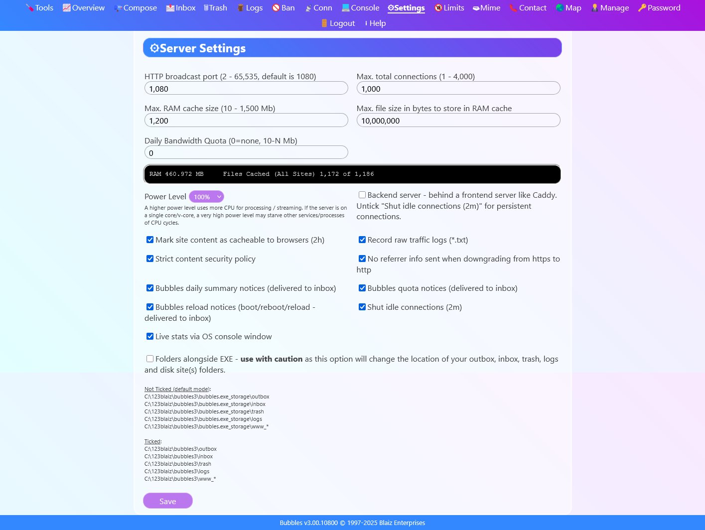Image resolution: width=705 pixels, height=530 pixels.
Task: Click the Max. RAM cache size field
Action: (x=246, y=120)
